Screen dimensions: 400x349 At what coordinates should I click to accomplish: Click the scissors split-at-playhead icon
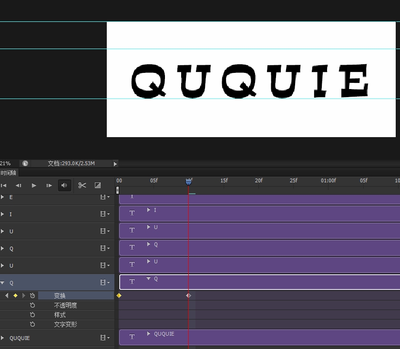point(82,186)
